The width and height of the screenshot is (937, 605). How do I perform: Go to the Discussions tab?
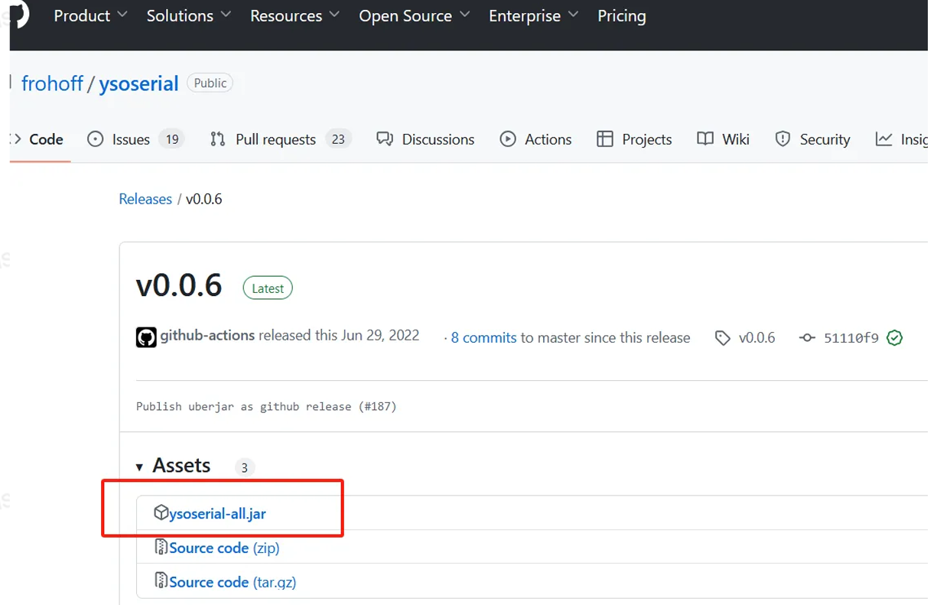(x=425, y=139)
